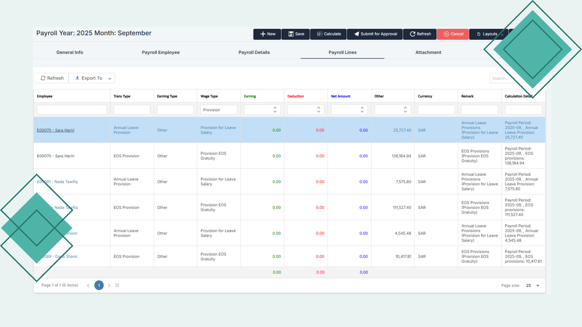582x327 pixels.
Task: Run Calculate from the top toolbar
Action: tap(328, 34)
